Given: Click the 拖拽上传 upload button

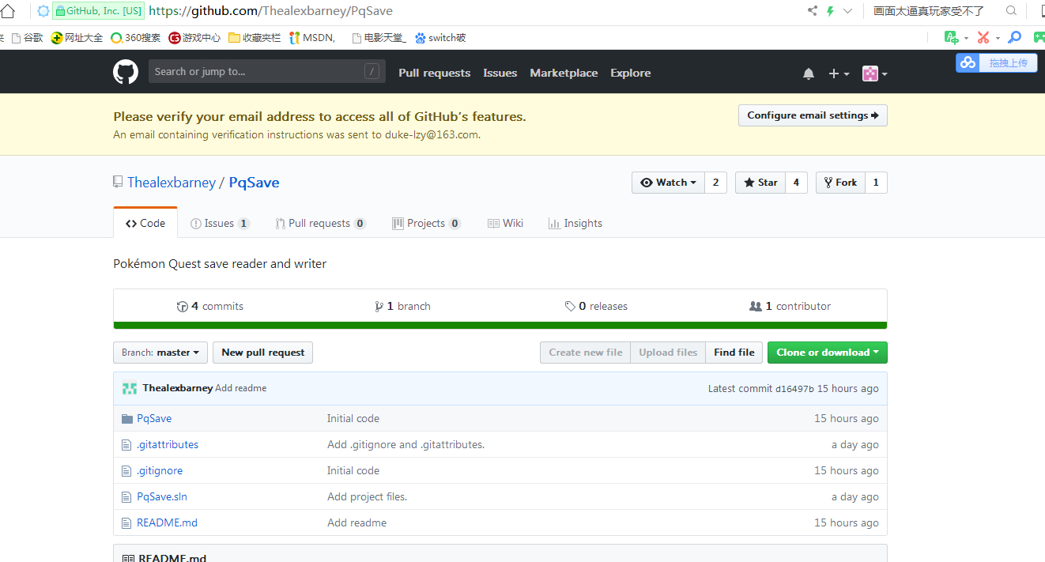Looking at the screenshot, I should [997, 62].
